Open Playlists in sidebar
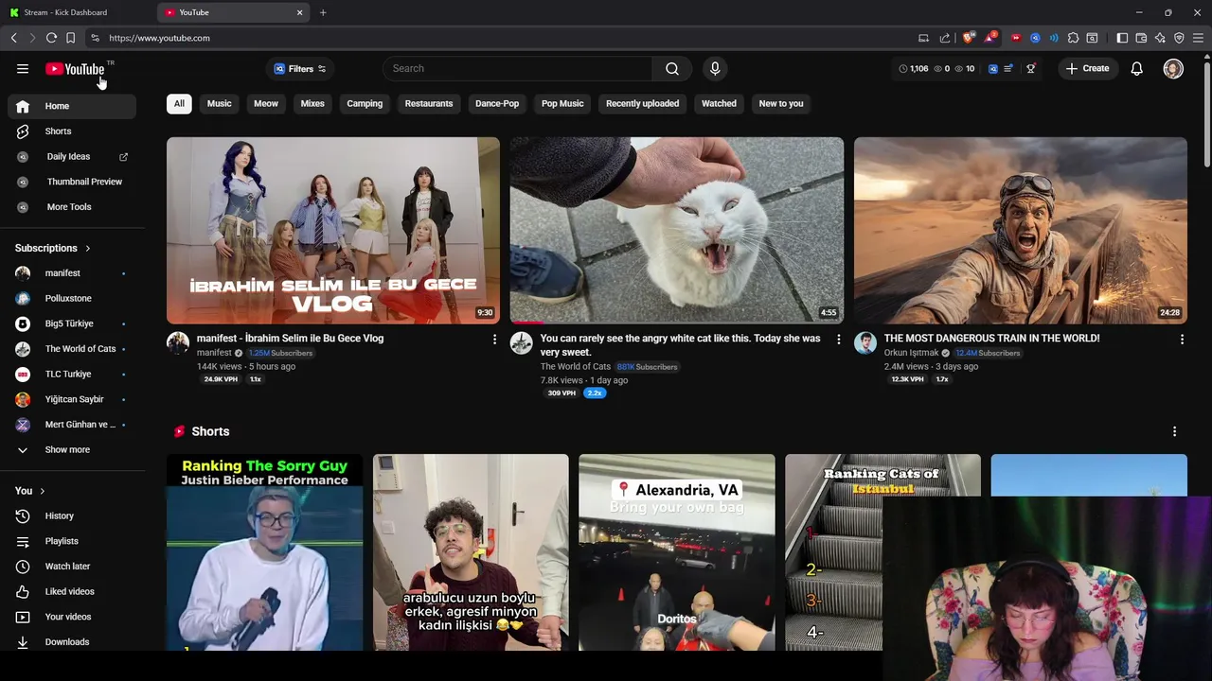 click(72, 541)
